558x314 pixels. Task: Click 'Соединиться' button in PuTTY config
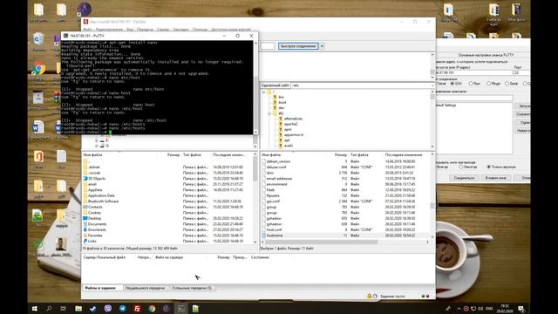464,178
